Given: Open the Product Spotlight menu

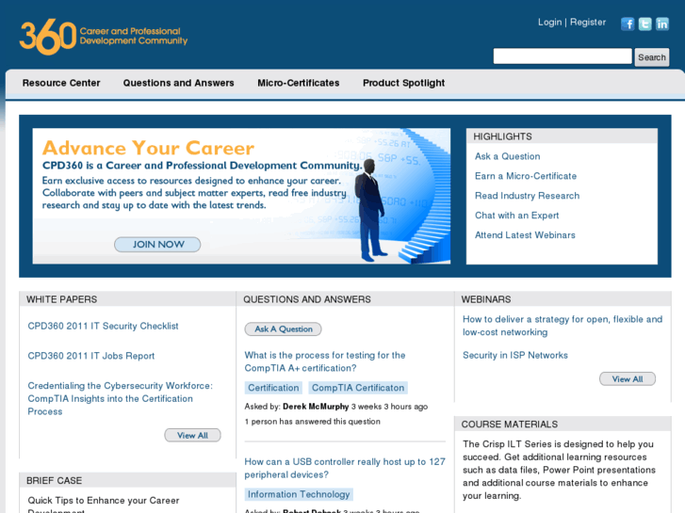Looking at the screenshot, I should click(x=403, y=83).
